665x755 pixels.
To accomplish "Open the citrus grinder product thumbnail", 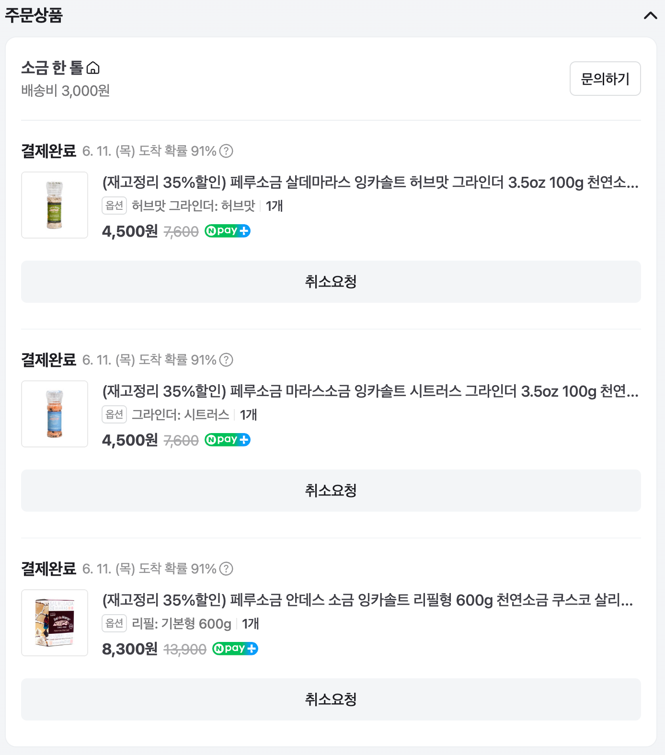I will point(55,414).
